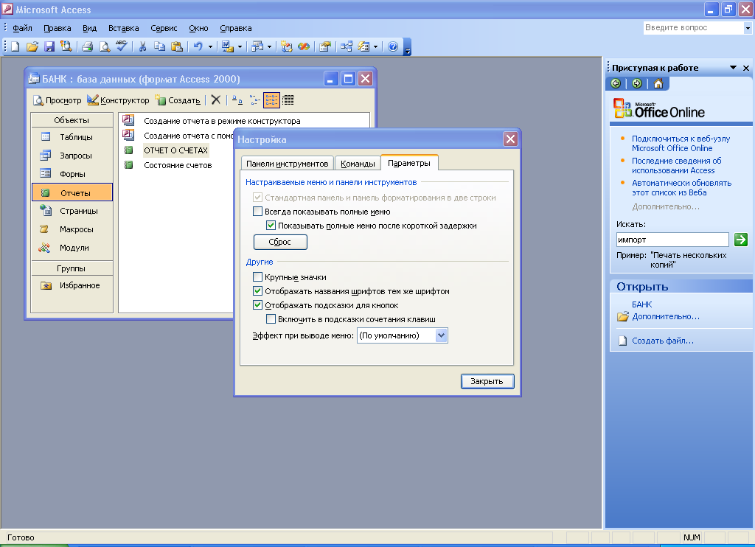The height and width of the screenshot is (547, 755).
Task: Open the Undo history dropdown arrow
Action: click(210, 46)
